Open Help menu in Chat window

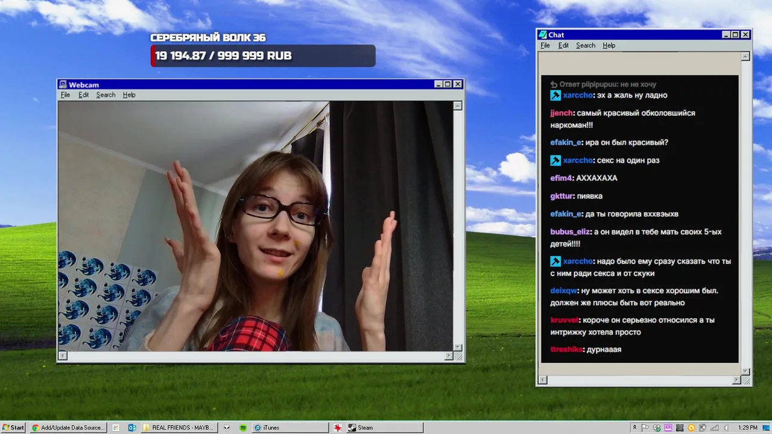(x=609, y=45)
